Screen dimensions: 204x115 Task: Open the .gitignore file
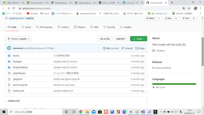[x=18, y=79]
